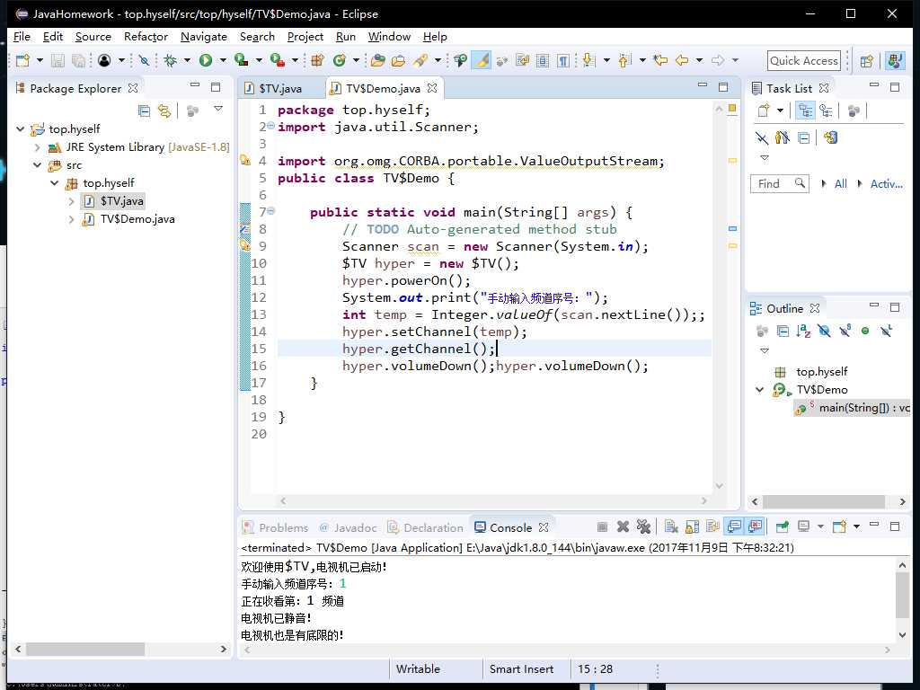Open the Run menu
This screenshot has height=690, width=920.
346,36
